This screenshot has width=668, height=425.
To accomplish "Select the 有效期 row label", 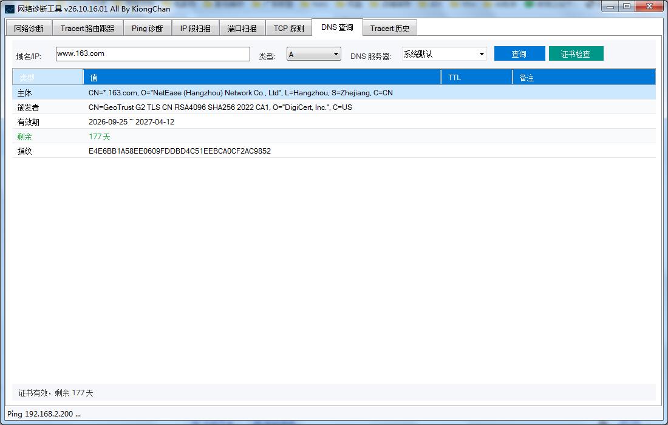I will 28,122.
